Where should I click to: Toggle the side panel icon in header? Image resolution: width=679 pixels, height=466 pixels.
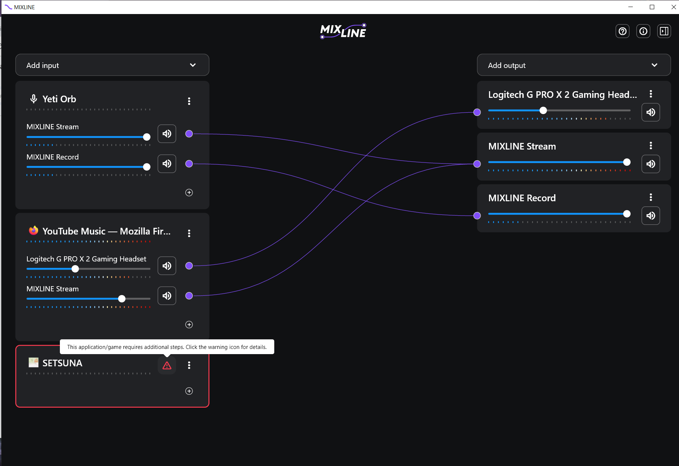(664, 31)
